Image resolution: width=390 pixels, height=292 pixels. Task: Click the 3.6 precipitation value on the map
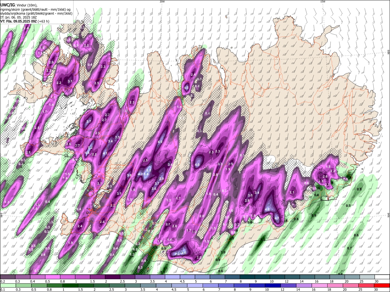[x=154, y=189]
